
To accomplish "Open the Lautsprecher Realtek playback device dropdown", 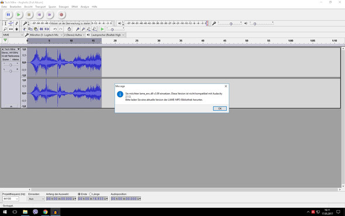I will pyautogui.click(x=108, y=35).
